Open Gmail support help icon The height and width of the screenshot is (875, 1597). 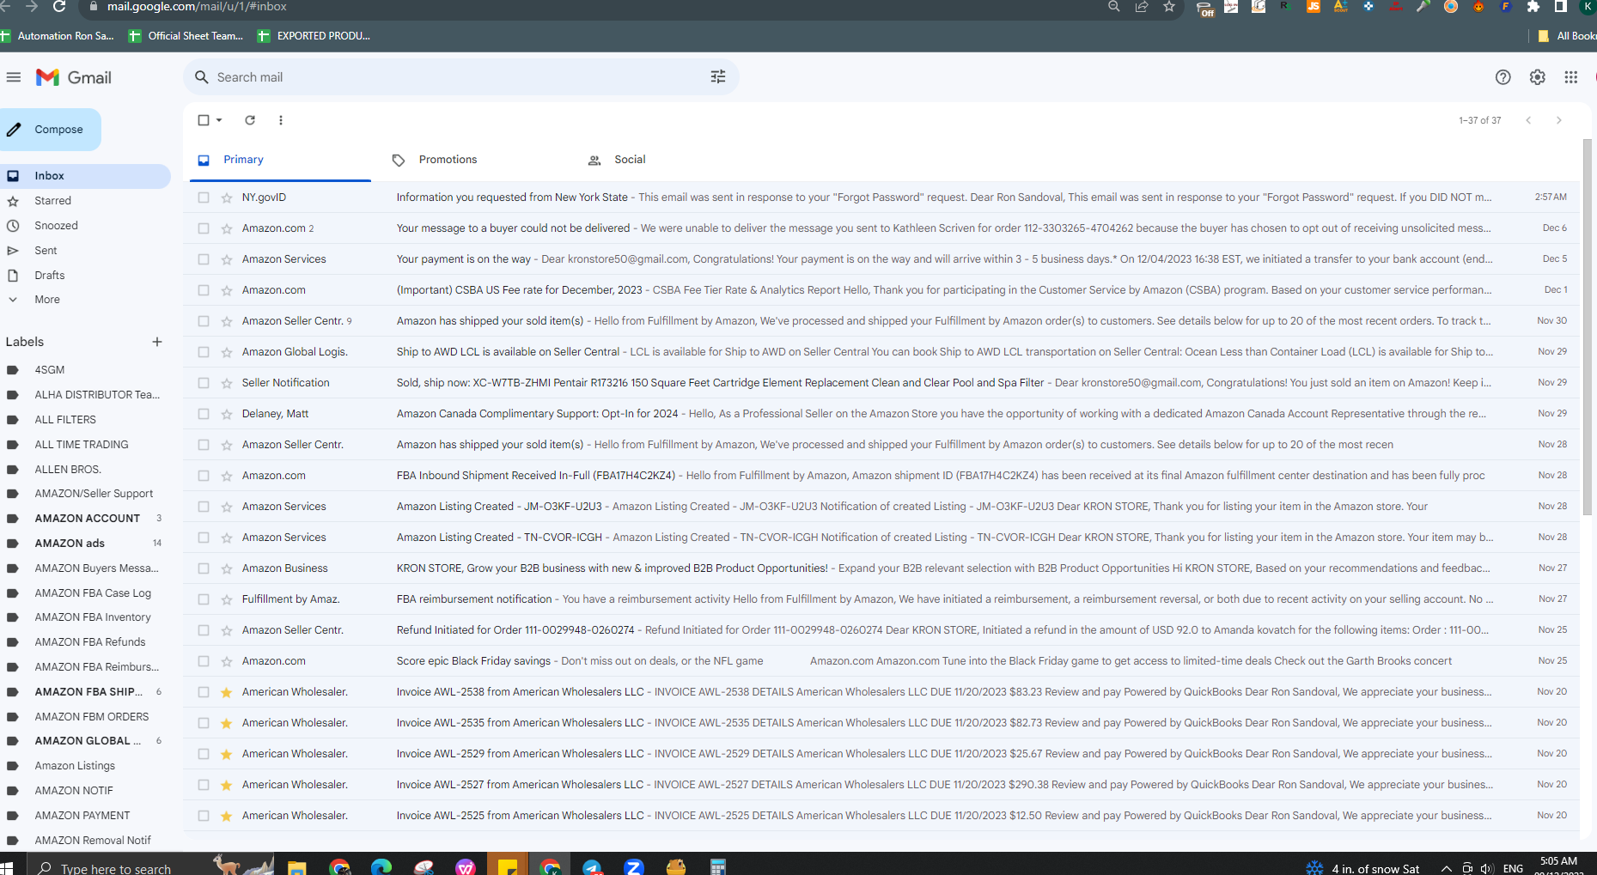click(1503, 77)
